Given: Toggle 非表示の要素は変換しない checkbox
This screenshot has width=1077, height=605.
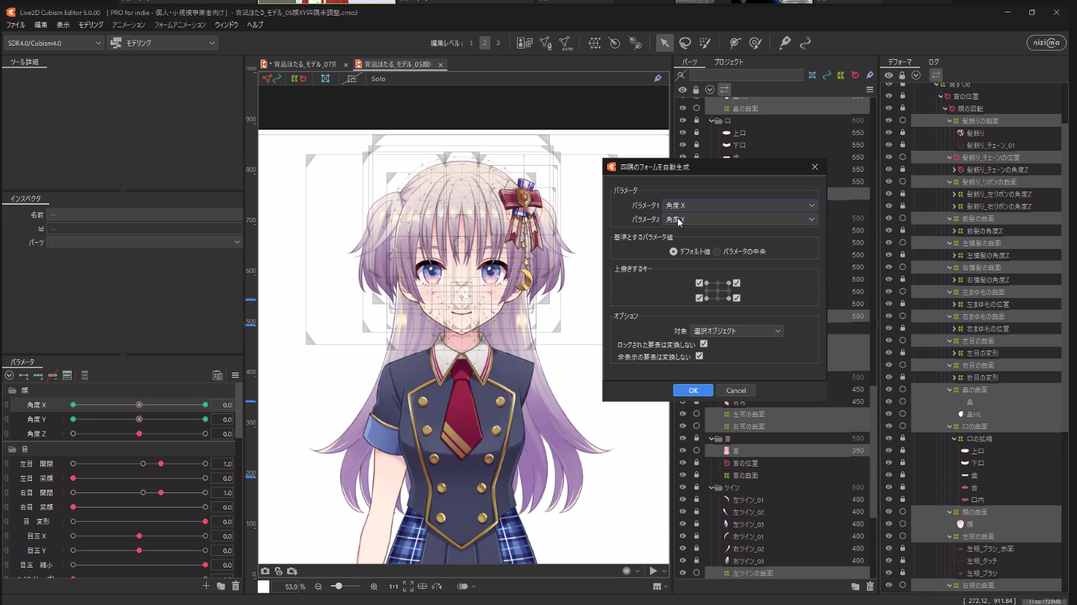Looking at the screenshot, I should click(699, 356).
